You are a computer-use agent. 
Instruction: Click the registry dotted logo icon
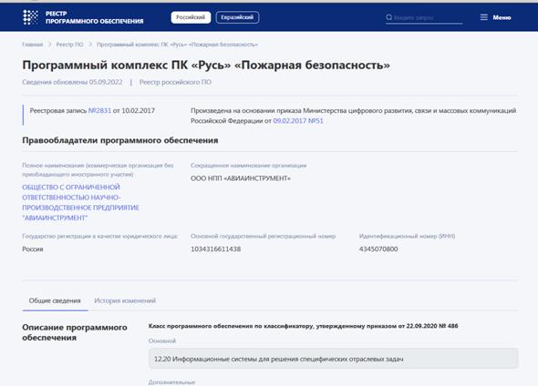coord(30,17)
